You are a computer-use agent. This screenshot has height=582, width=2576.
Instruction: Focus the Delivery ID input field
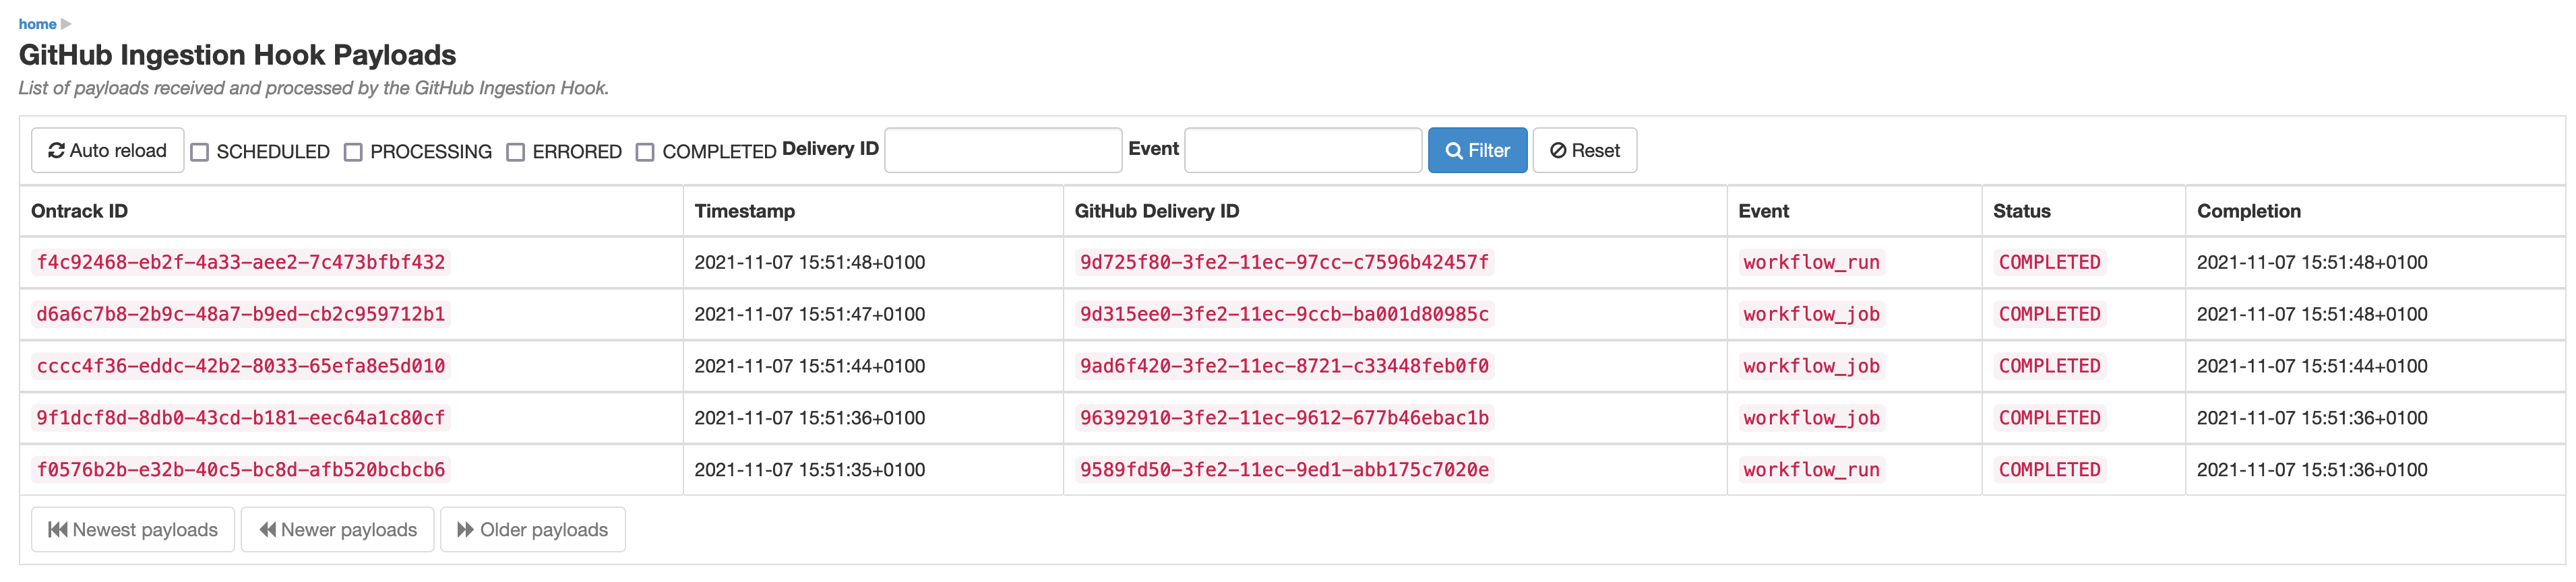click(1003, 150)
